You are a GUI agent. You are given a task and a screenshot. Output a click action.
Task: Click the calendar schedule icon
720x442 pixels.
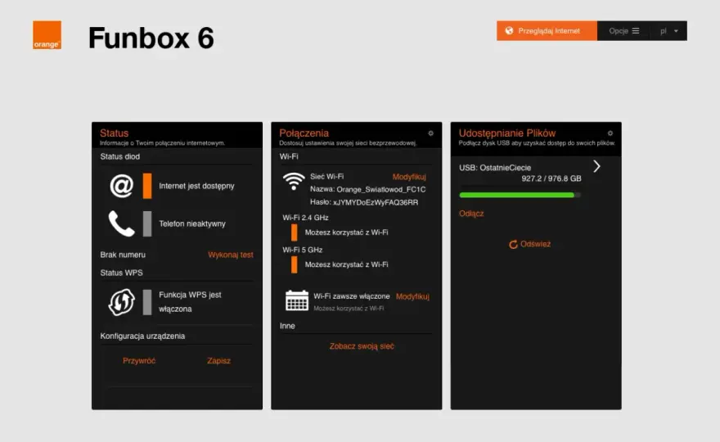(x=297, y=301)
